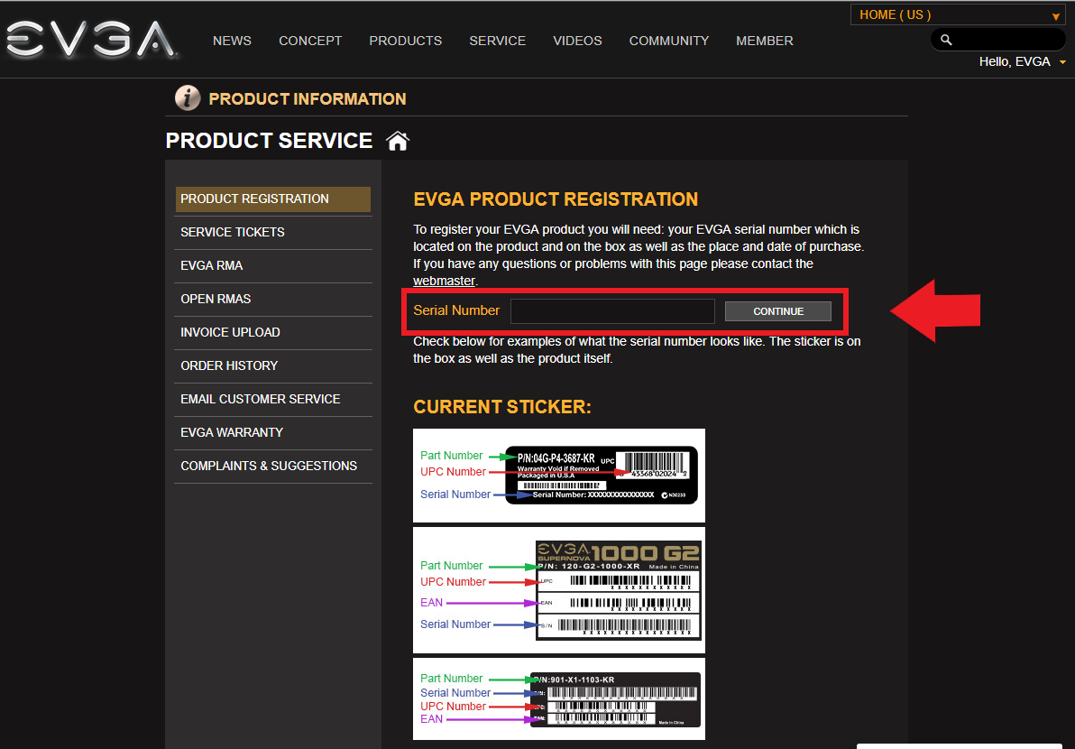The height and width of the screenshot is (749, 1075).
Task: Select Product Registration in sidebar
Action: click(273, 199)
